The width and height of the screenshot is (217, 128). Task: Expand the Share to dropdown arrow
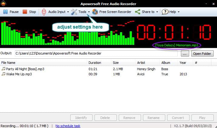coord(157,12)
